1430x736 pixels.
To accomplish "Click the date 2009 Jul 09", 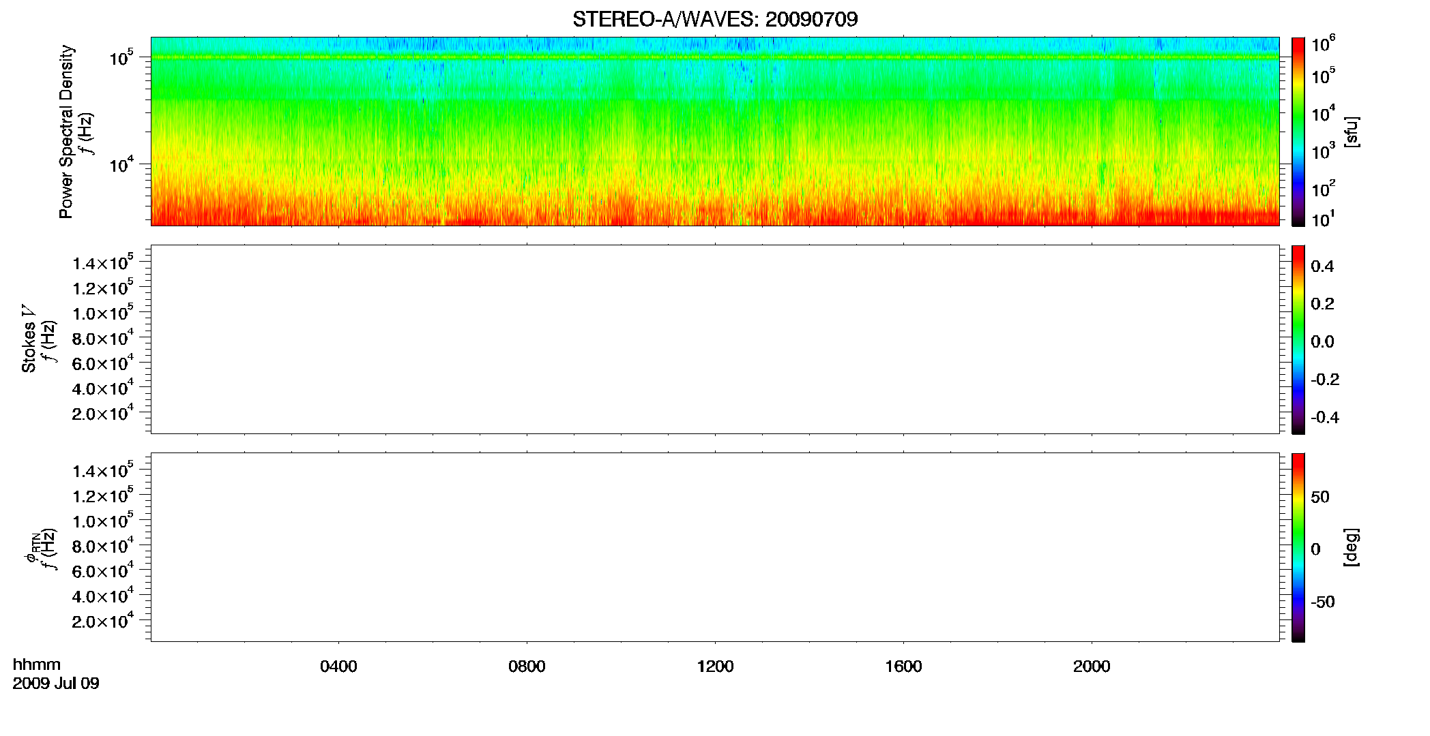I will (56, 683).
